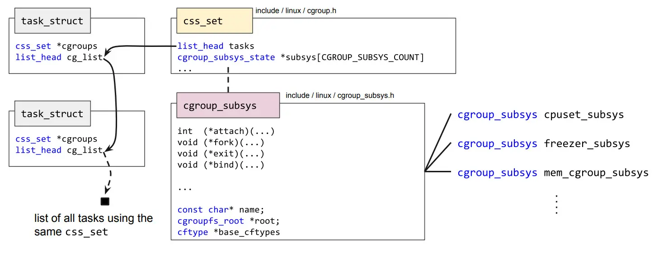654x253 pixels.
Task: Click the "list_head tasks" field in css_set
Action: coord(216,46)
